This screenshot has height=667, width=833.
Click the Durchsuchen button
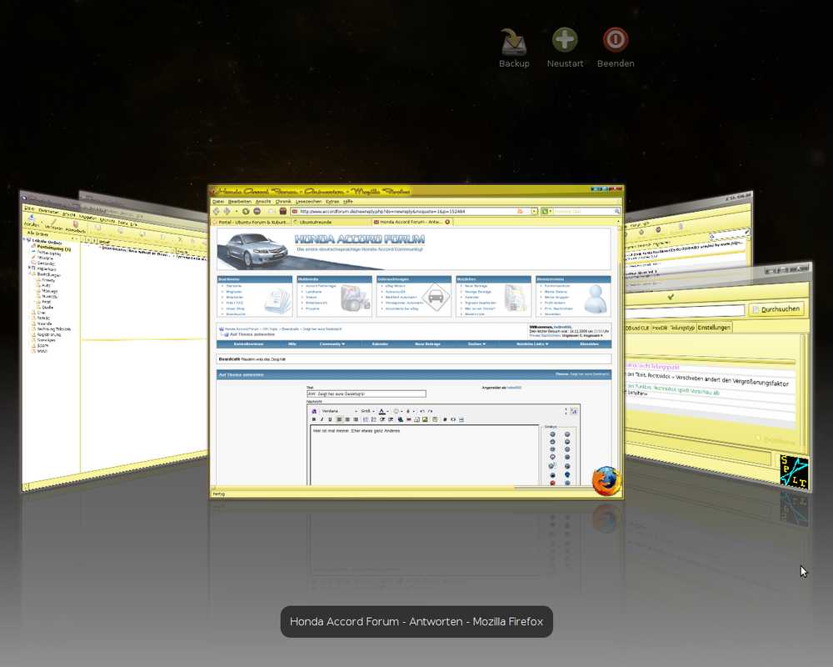click(776, 308)
